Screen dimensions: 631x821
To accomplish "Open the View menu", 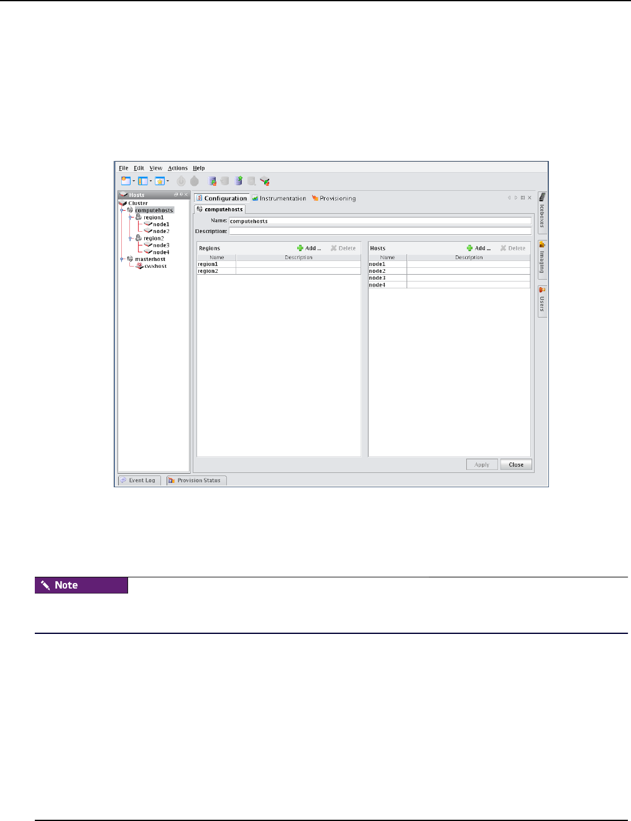I will point(155,168).
